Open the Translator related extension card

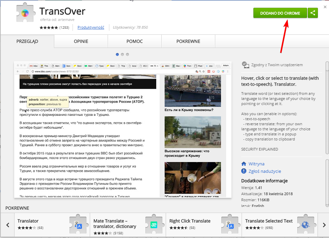(x=52, y=225)
